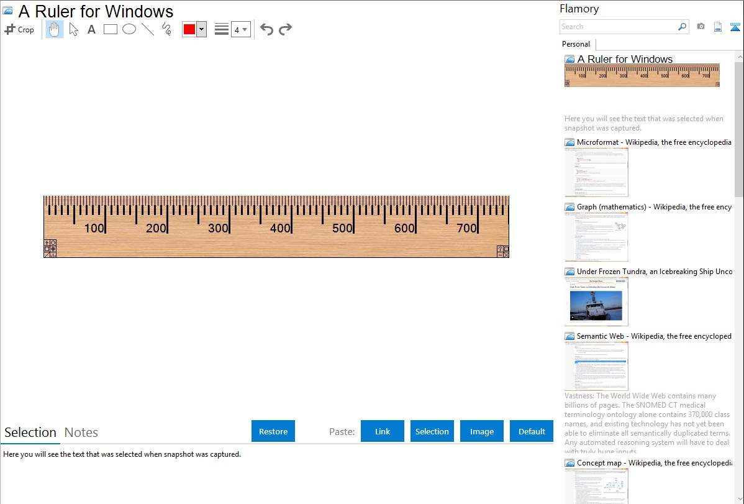Click the icon beside Under Frozen Tundra
Image resolution: width=744 pixels, height=504 pixels.
(570, 271)
